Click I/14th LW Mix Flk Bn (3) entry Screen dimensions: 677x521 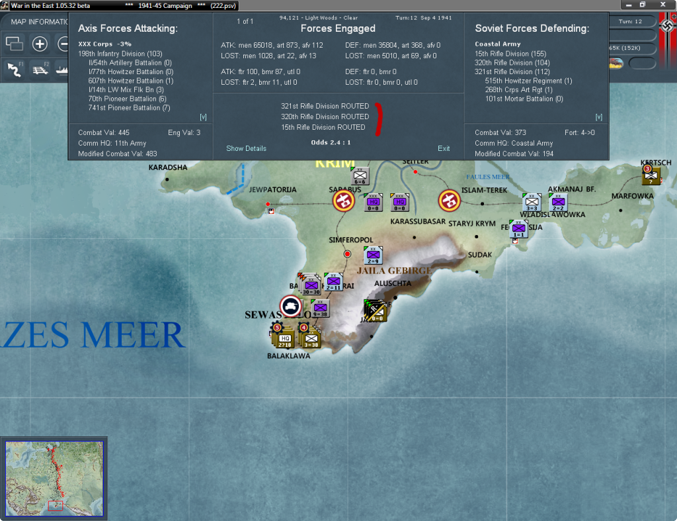coord(126,90)
